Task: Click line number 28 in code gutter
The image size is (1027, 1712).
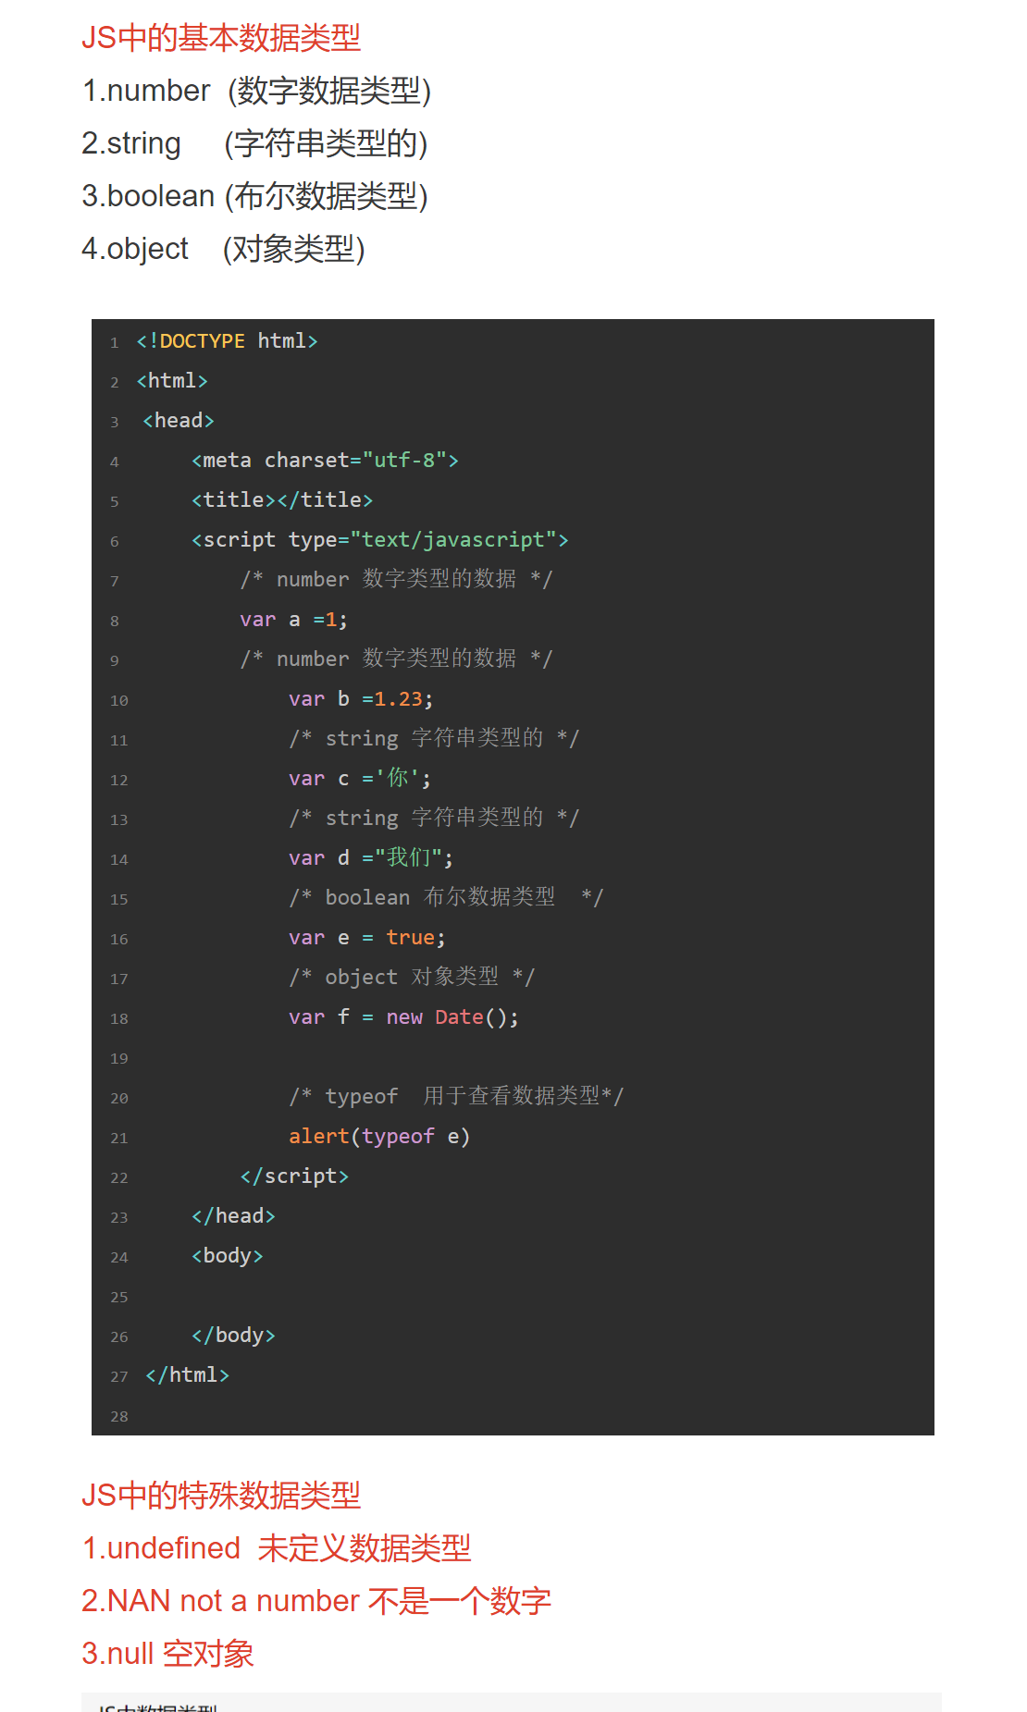Action: pos(119,1417)
